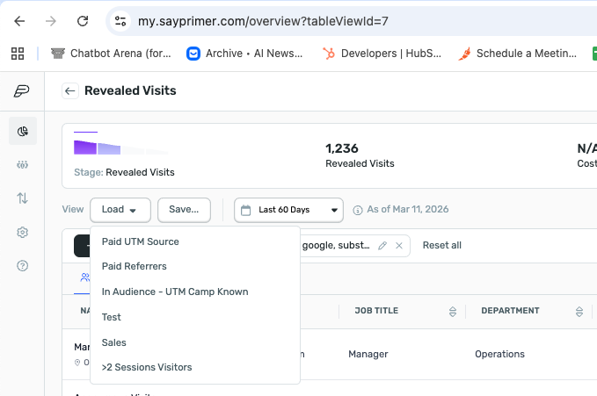Open the Last 60 Days date dropdown
The image size is (597, 396).
[288, 210]
